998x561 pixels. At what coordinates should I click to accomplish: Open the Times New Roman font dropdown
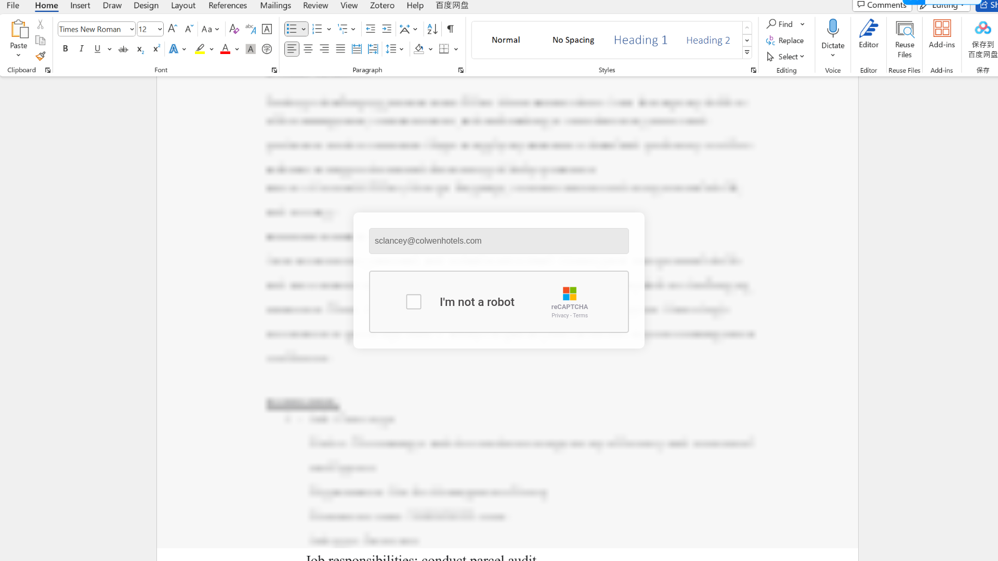pos(132,29)
